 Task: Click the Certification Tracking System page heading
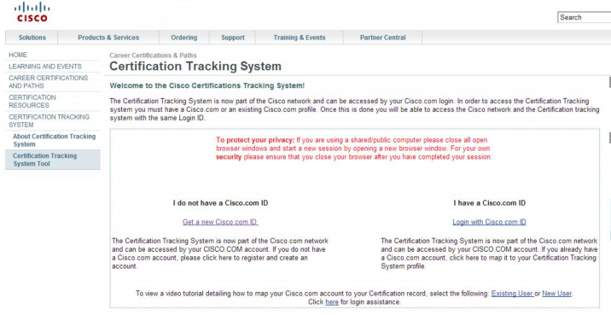coord(195,67)
